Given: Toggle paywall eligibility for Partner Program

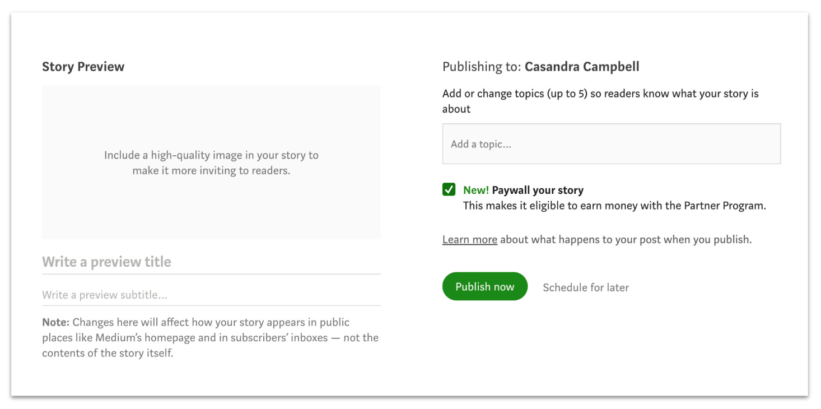Looking at the screenshot, I should (x=447, y=190).
